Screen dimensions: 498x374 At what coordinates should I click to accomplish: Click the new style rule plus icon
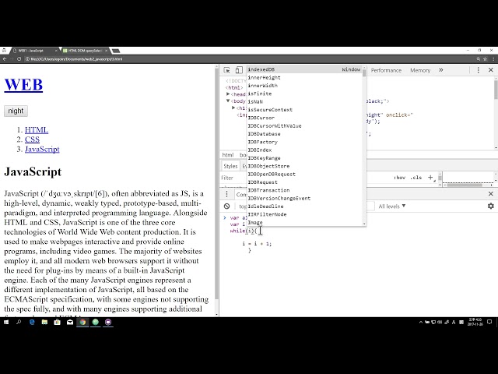coord(430,178)
